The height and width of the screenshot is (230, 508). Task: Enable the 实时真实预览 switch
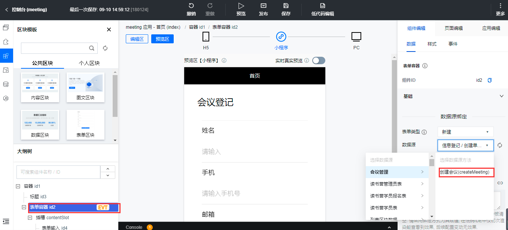[x=318, y=60]
